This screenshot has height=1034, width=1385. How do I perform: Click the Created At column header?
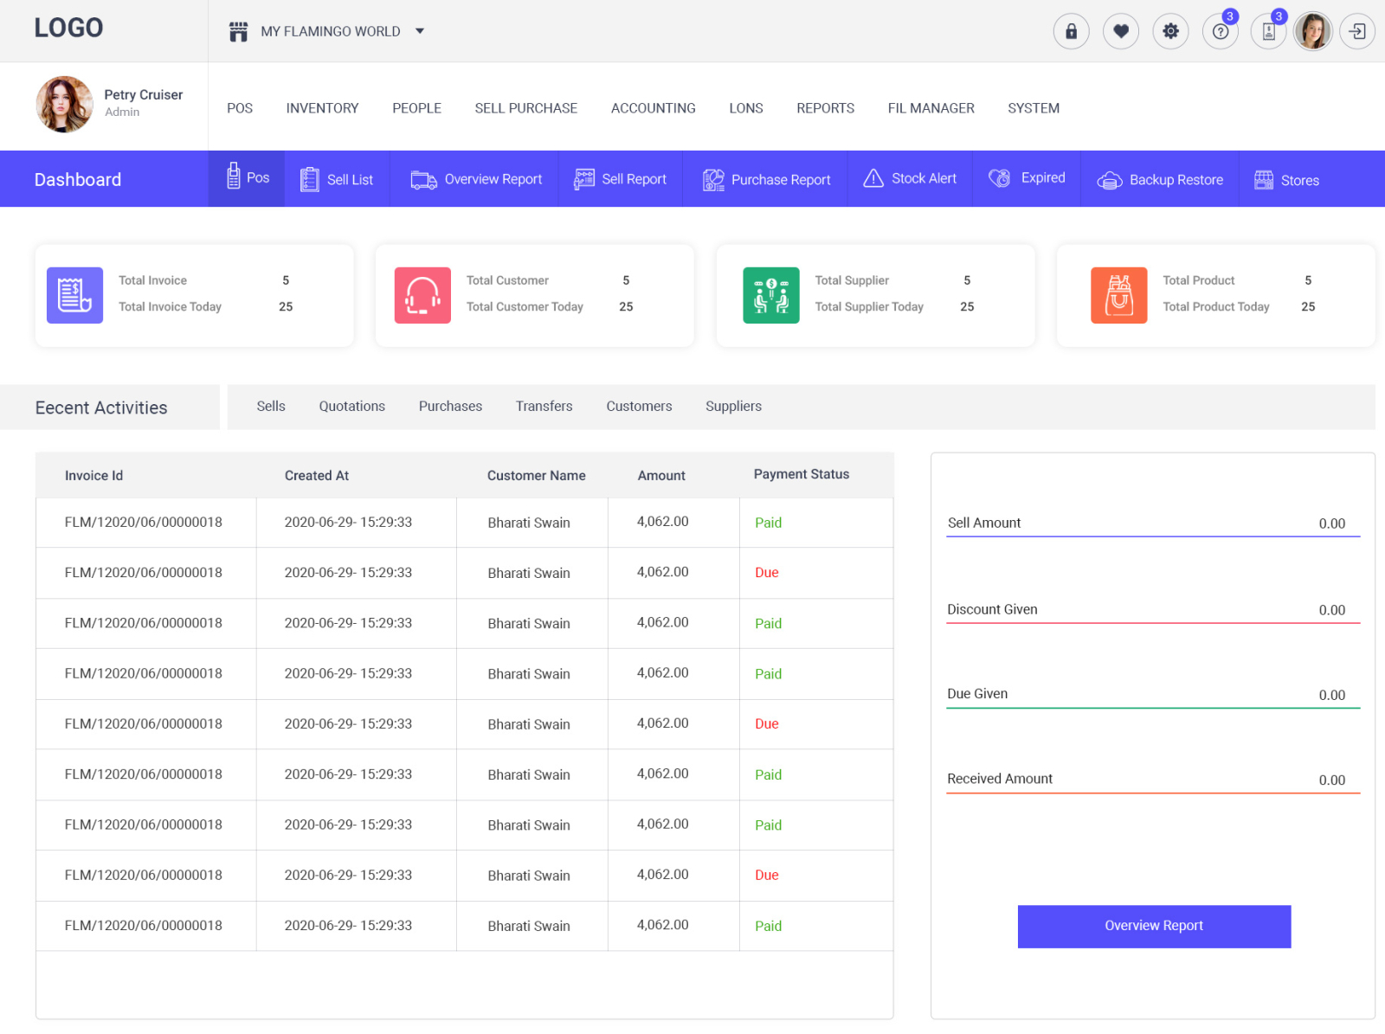pos(317,476)
